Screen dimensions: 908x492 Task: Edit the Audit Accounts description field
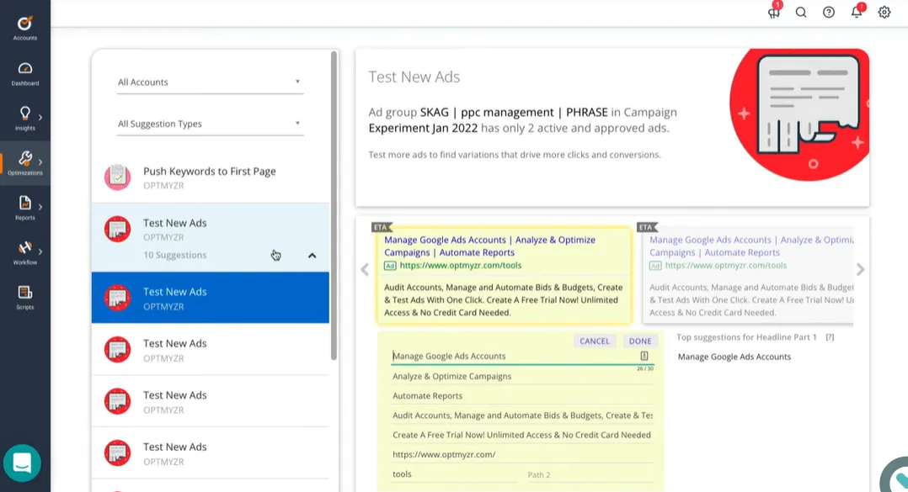tap(523, 415)
